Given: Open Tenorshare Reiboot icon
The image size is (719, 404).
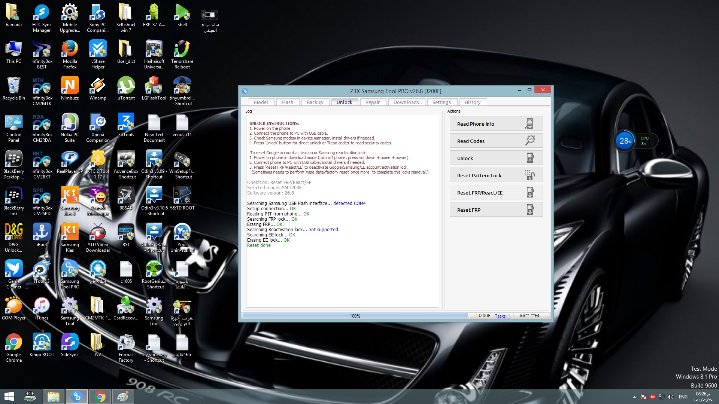Looking at the screenshot, I should (x=182, y=55).
